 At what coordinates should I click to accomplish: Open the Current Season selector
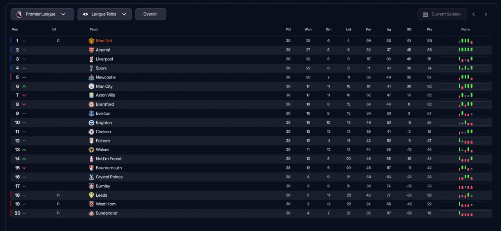442,14
